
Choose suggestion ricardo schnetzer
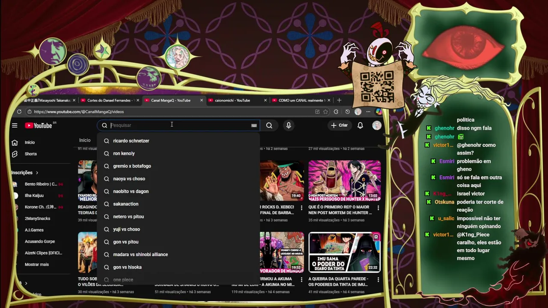179,141
